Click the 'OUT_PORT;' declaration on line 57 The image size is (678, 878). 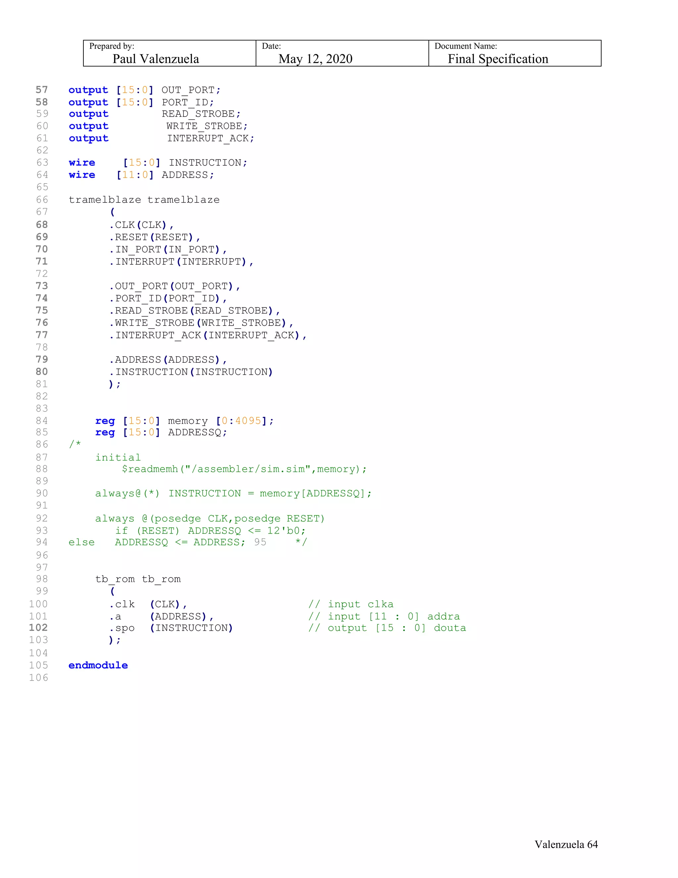click(191, 90)
